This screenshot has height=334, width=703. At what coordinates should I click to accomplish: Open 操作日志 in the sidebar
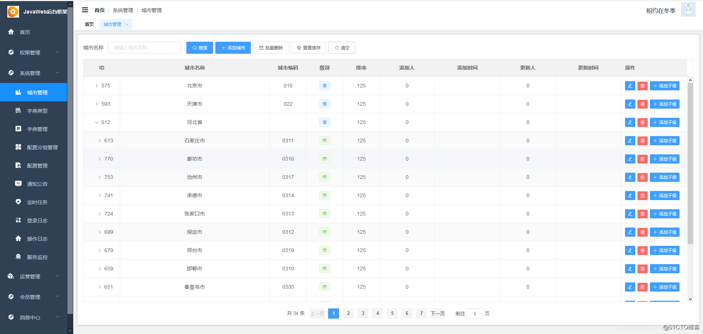coord(34,239)
